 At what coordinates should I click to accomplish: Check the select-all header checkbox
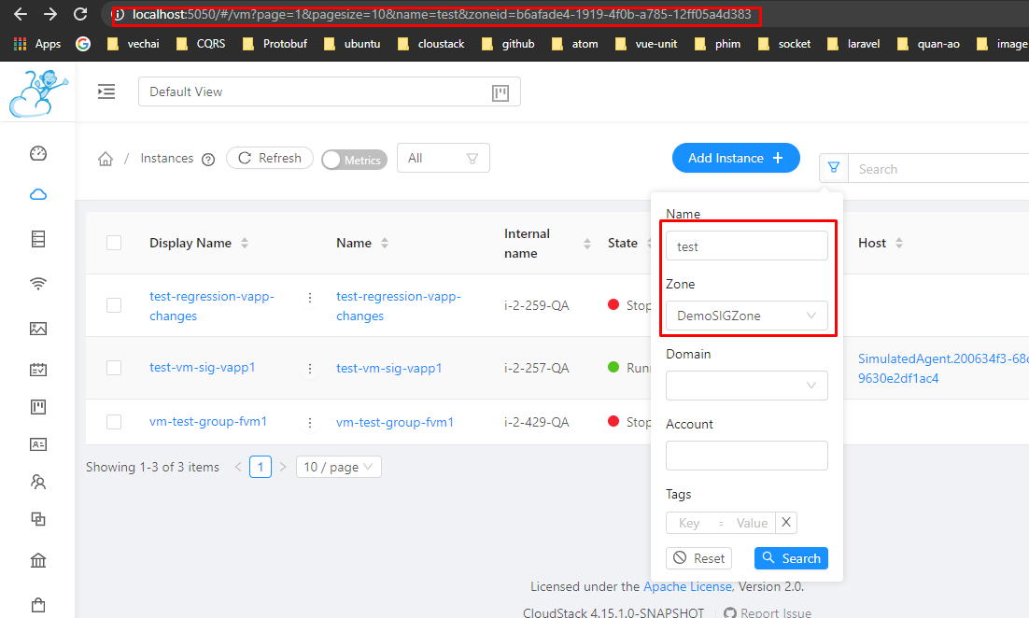[x=114, y=243]
